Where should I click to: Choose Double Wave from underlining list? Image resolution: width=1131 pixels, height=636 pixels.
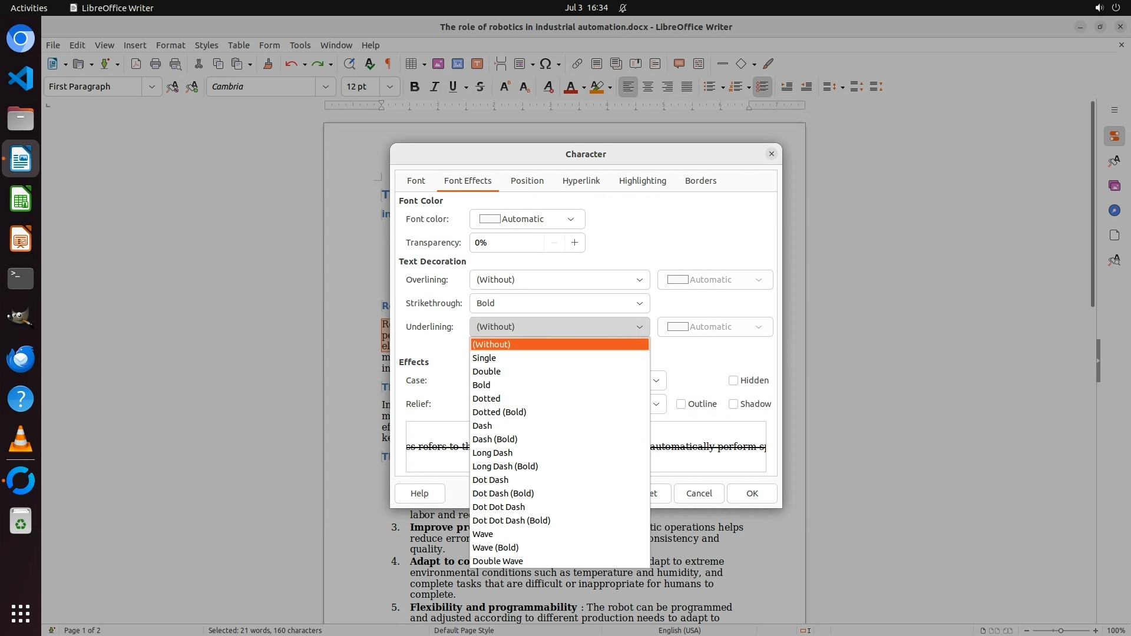click(498, 561)
